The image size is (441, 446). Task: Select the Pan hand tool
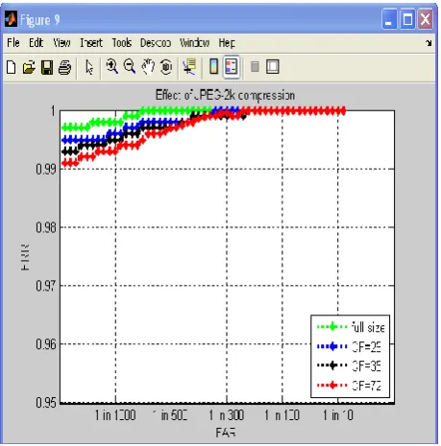point(148,67)
